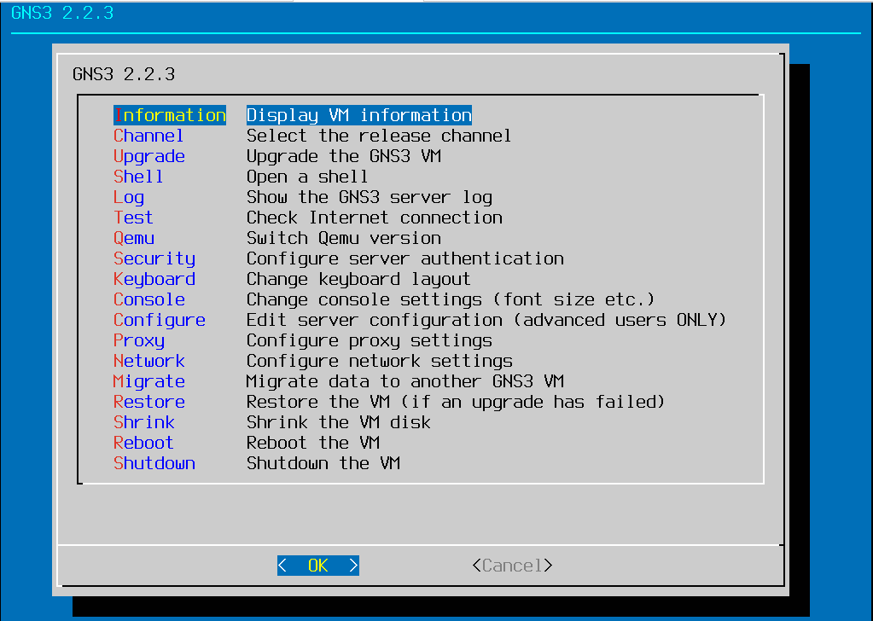873x621 pixels.
Task: Click 'Show the GNS3 server log' text
Action: (370, 198)
